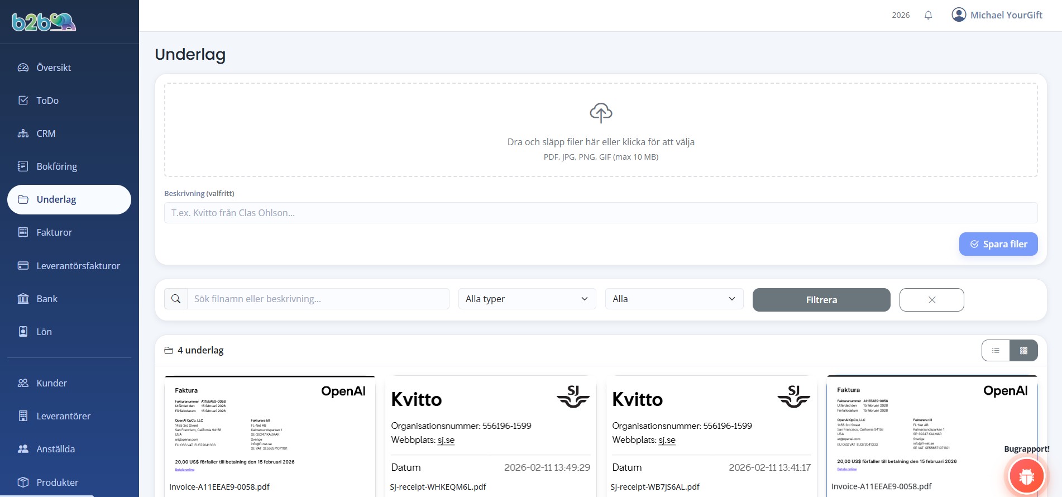Switch to list view
Viewport: 1062px width, 497px height.
[x=996, y=351]
